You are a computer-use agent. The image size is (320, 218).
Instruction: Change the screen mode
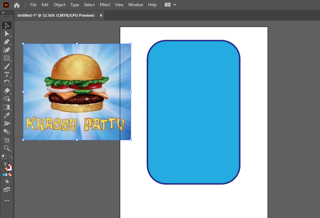pos(7,190)
